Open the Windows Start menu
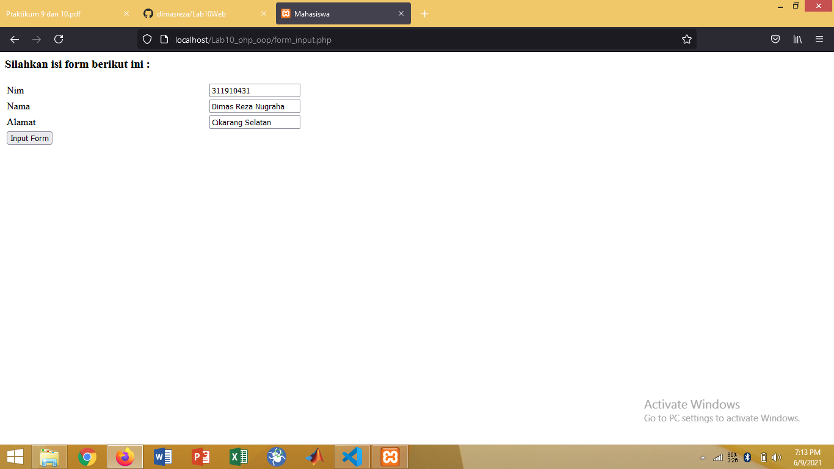834x469 pixels. point(15,456)
